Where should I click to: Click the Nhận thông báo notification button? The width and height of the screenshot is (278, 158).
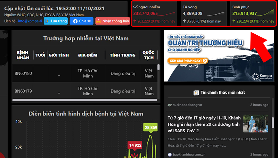pos(113,21)
